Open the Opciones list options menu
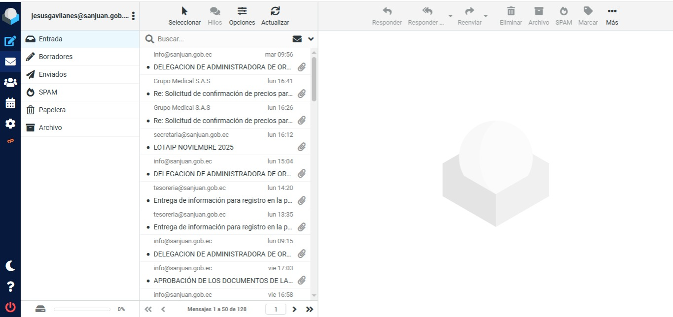The height and width of the screenshot is (317, 673). point(242,15)
